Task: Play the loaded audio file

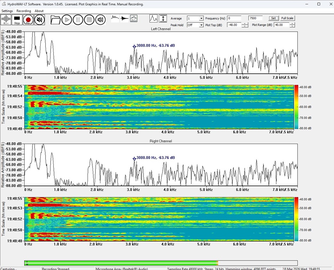Action: point(67,20)
